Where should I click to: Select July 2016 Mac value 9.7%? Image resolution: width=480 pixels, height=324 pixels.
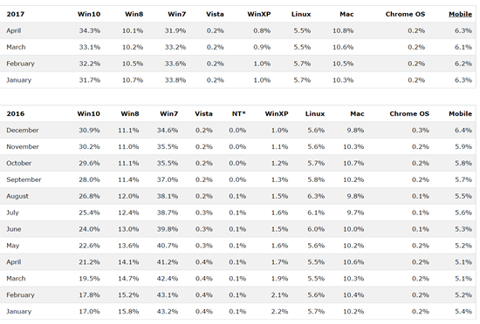point(355,213)
